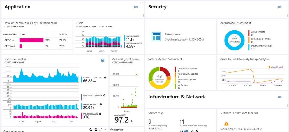Click the Live Stream pulse icon
Viewport: 289px width, 132px height.
111,130
